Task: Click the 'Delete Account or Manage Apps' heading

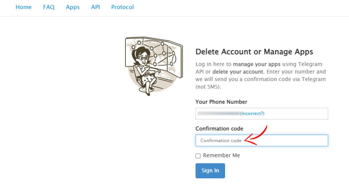Action: [254, 52]
